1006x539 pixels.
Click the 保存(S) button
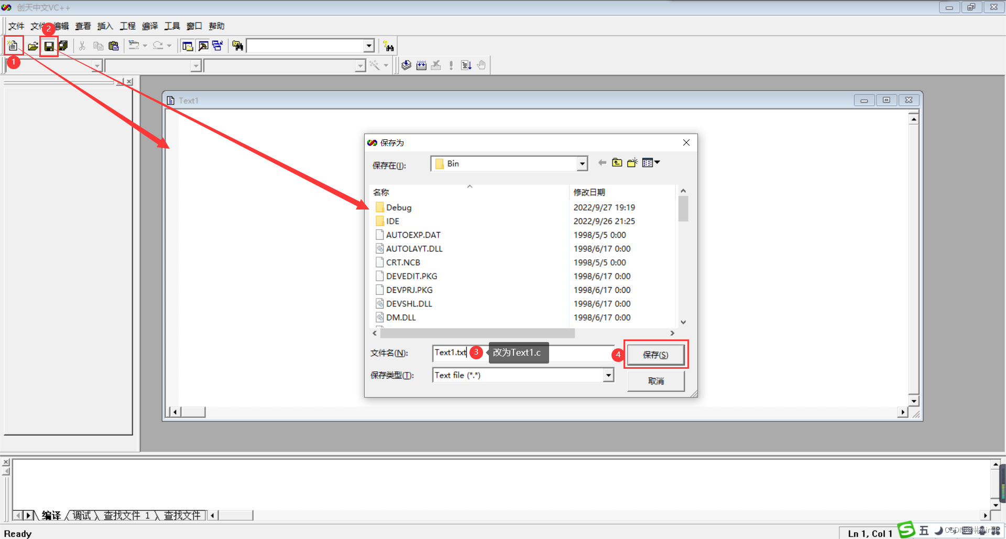point(655,355)
